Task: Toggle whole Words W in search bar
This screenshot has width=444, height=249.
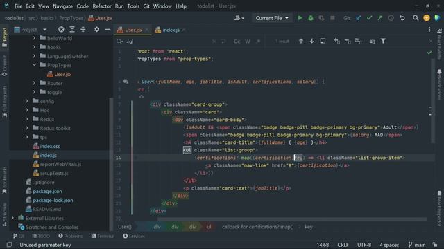Action: pyautogui.click(x=248, y=41)
